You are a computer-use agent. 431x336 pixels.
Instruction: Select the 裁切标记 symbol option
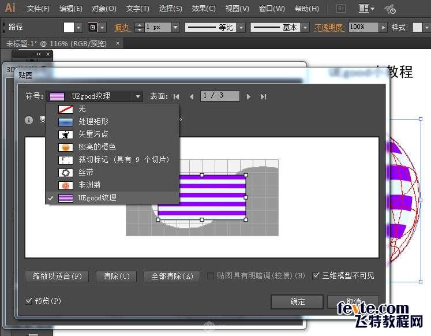(112, 159)
